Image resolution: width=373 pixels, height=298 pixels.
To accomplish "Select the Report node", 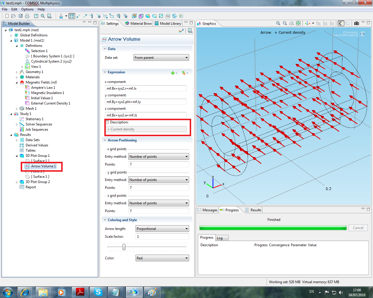I will tap(28, 187).
